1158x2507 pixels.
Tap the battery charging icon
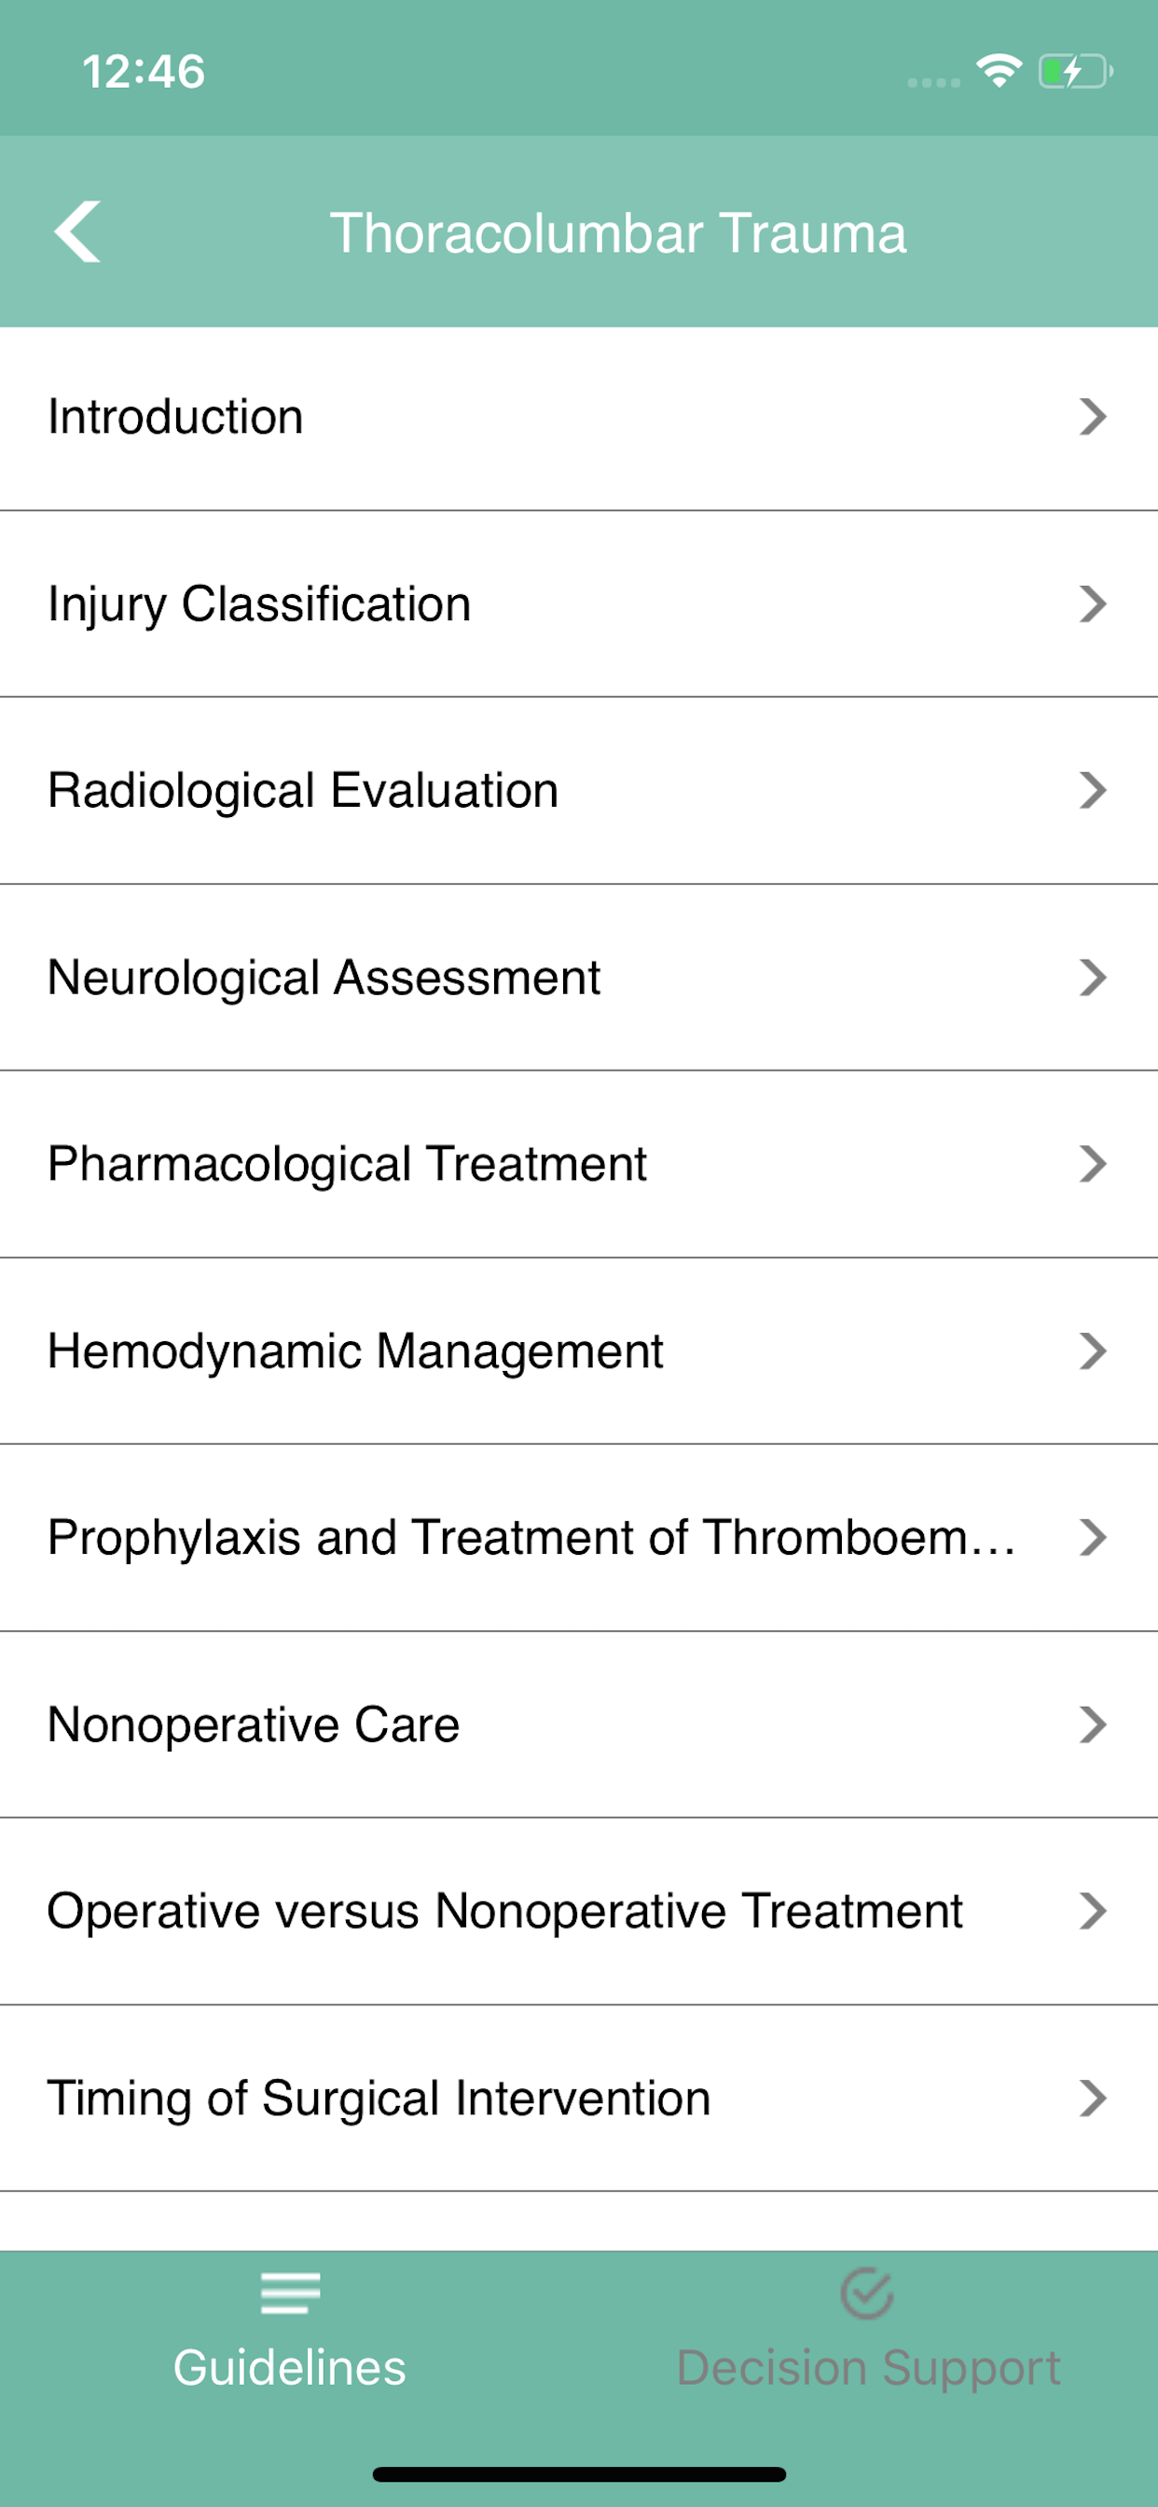pyautogui.click(x=1074, y=71)
